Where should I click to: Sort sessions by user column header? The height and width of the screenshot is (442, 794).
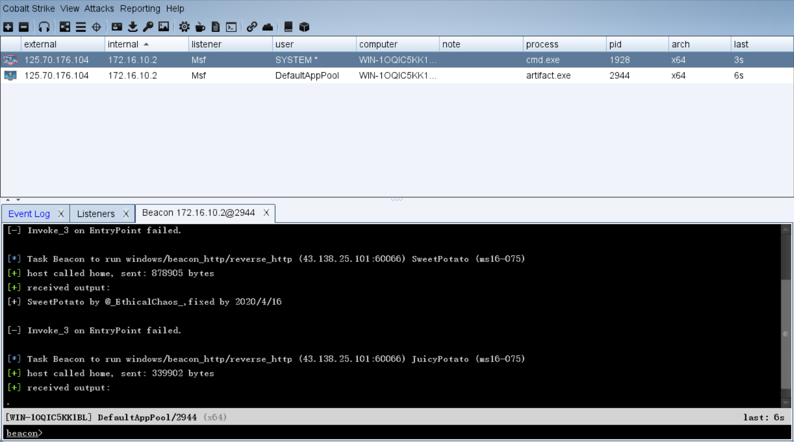[314, 44]
